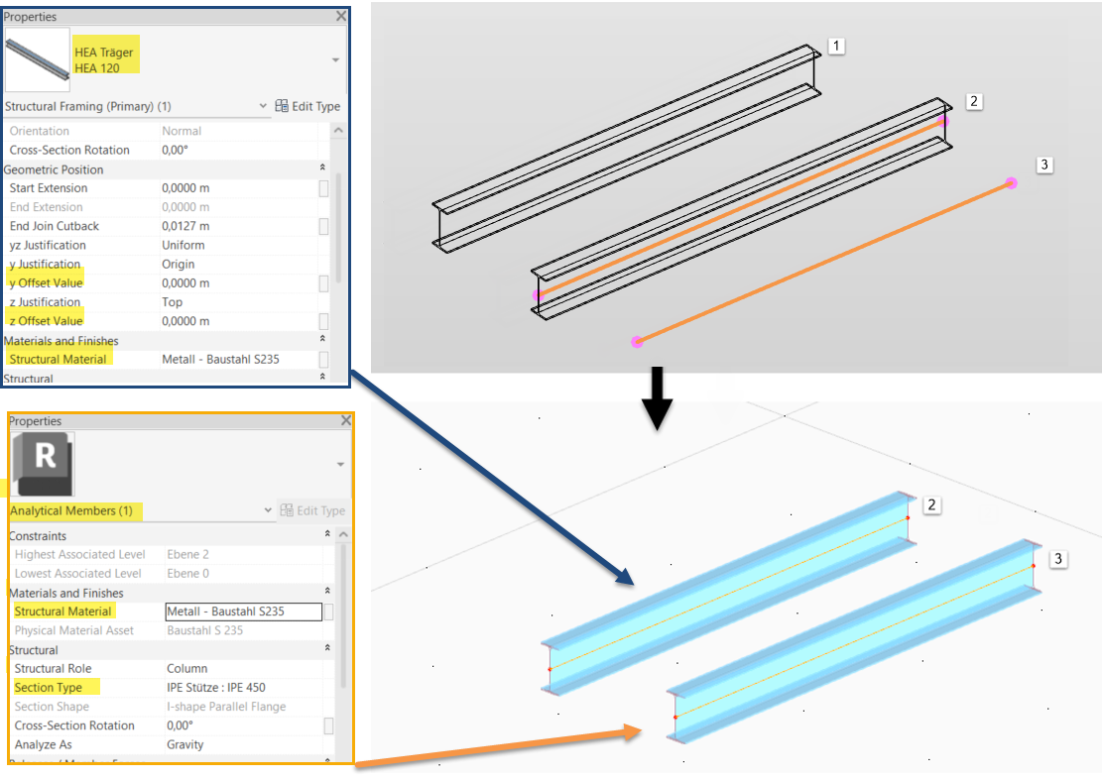The width and height of the screenshot is (1102, 780).
Task: Close the top Properties palette
Action: coord(341,15)
